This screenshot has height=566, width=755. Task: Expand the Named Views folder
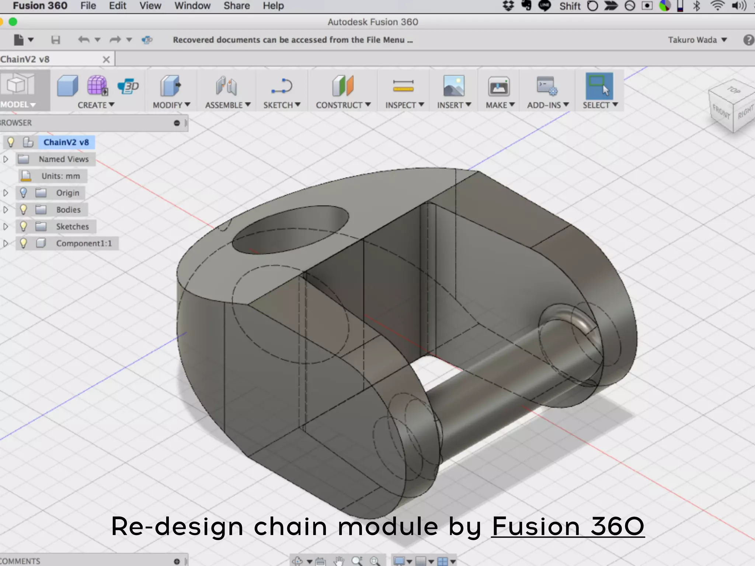coord(6,159)
